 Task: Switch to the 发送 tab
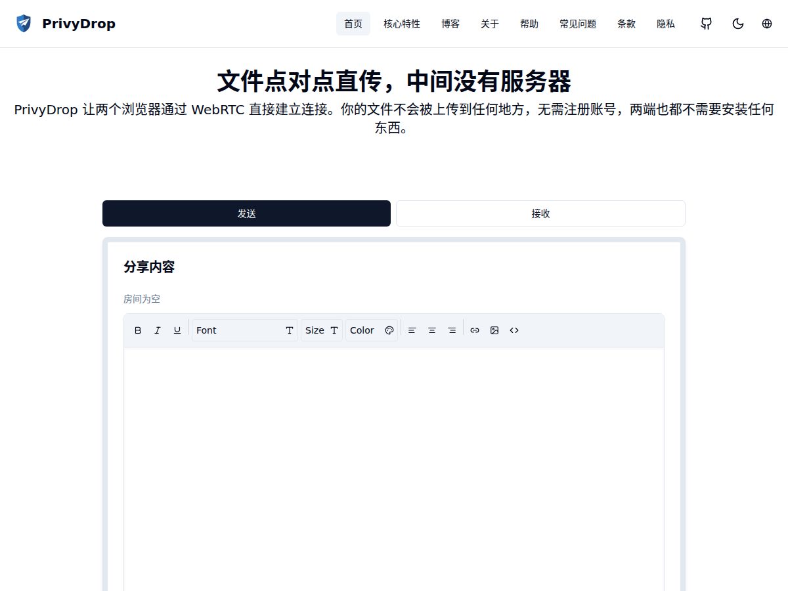coord(247,213)
